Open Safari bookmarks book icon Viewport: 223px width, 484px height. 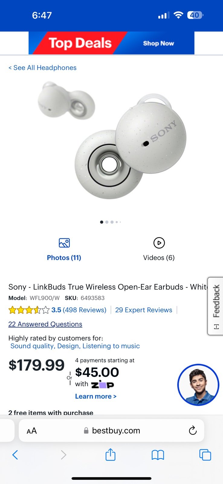click(x=158, y=455)
